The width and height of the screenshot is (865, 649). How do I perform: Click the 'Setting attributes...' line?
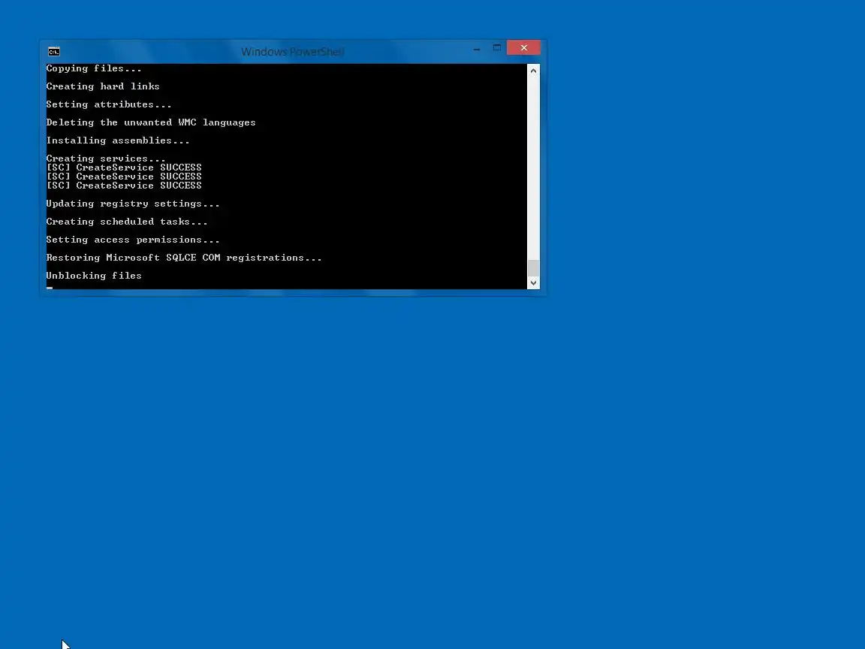pyautogui.click(x=109, y=104)
